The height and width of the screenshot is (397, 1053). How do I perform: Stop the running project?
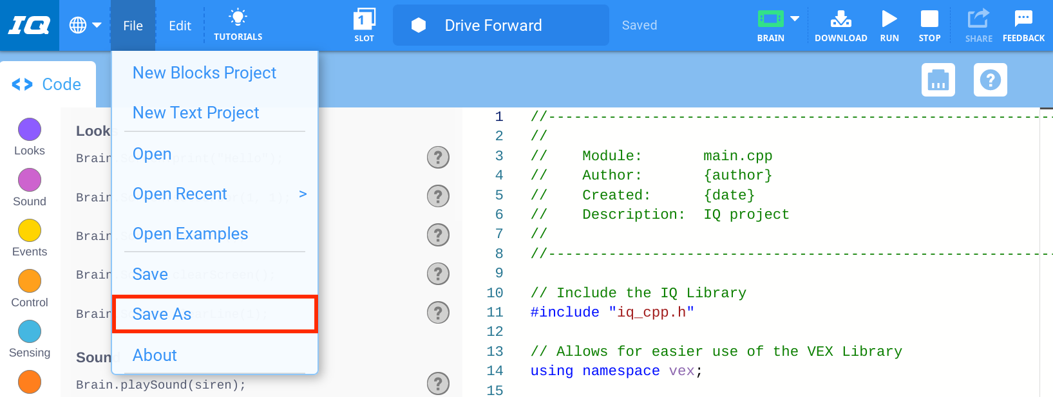coord(929,19)
